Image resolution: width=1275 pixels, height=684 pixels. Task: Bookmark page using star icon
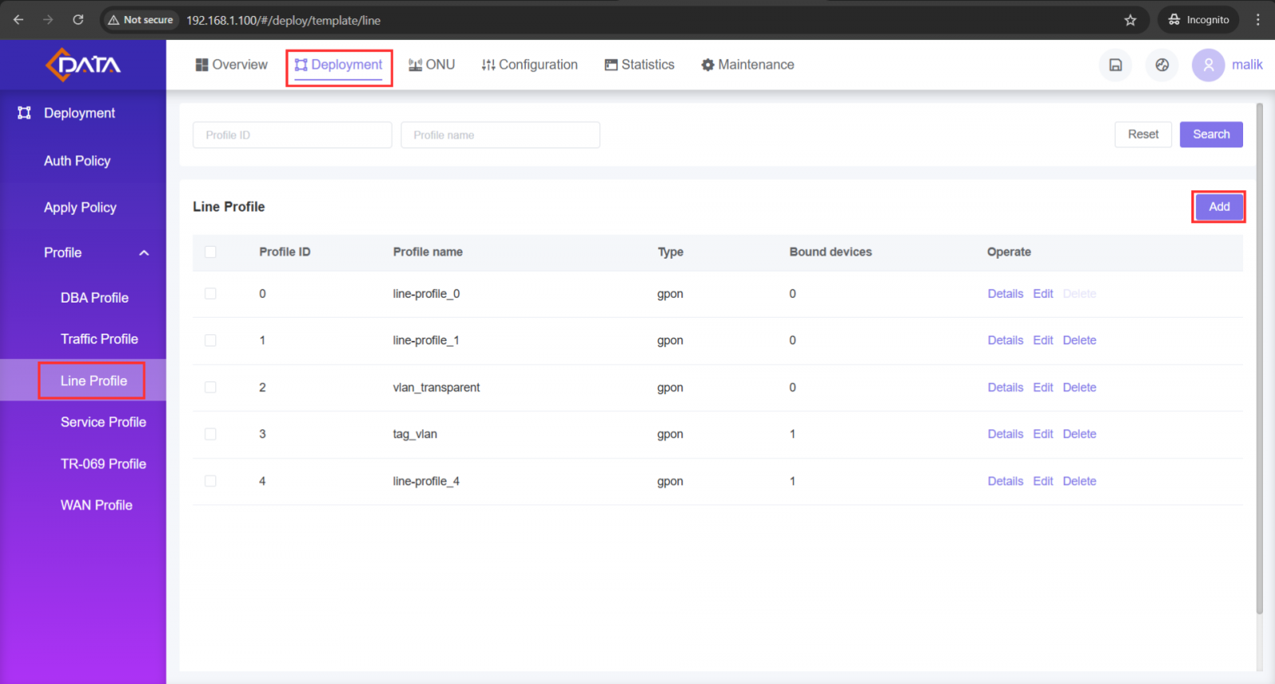[1130, 20]
